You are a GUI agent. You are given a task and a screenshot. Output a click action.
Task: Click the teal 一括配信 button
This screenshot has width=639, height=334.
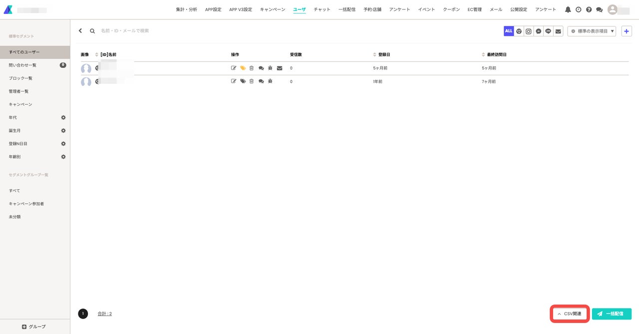[612, 314]
